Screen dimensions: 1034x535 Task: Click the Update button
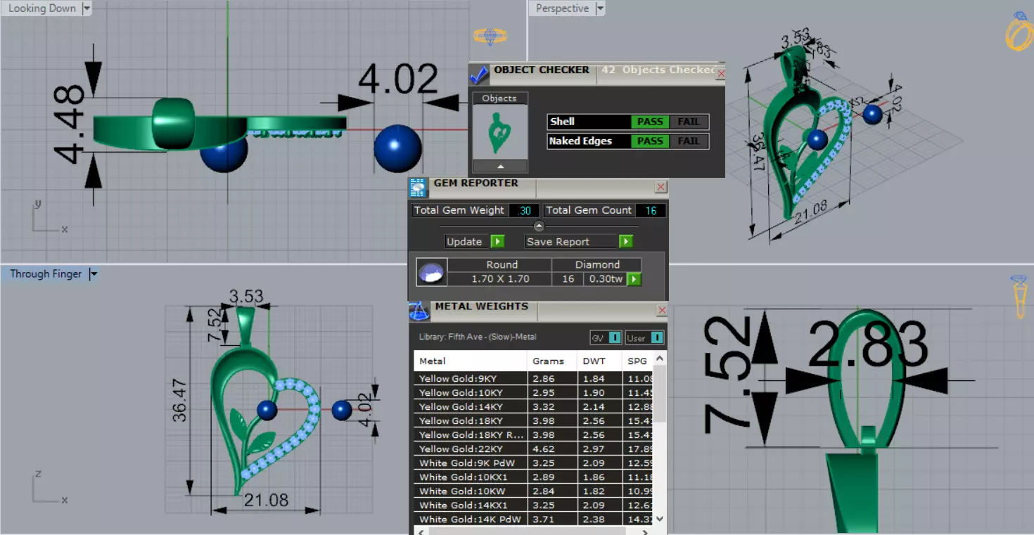click(468, 241)
